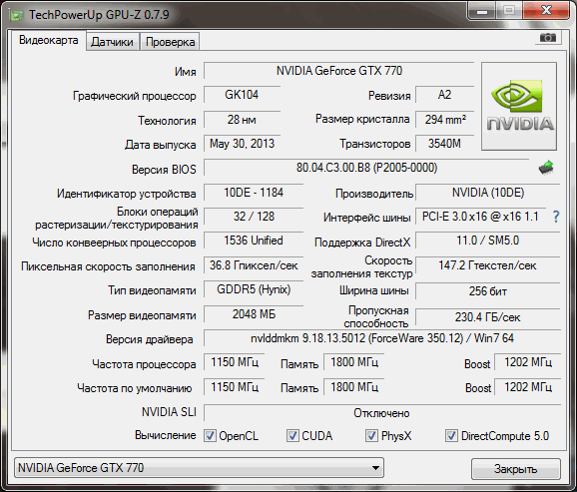Screen dimensions: 577x492
Task: Click the GPU-Z title bar app icon
Action: click(16, 15)
